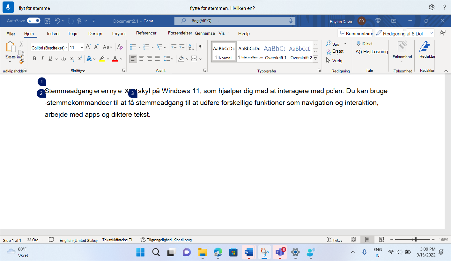Click the Save icon in title bar
This screenshot has height=261, width=451.
[x=47, y=21]
